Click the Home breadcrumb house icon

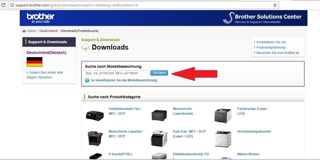point(24,31)
